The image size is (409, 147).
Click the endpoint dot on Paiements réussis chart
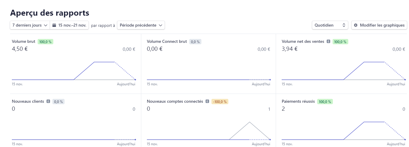point(405,140)
